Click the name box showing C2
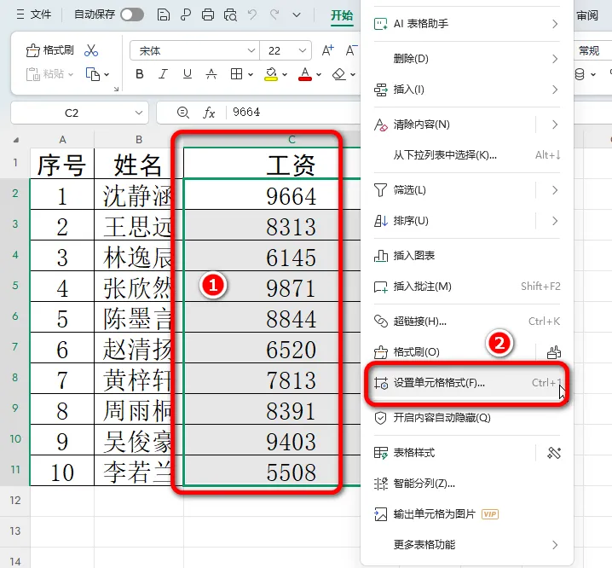The width and height of the screenshot is (612, 568). point(79,113)
